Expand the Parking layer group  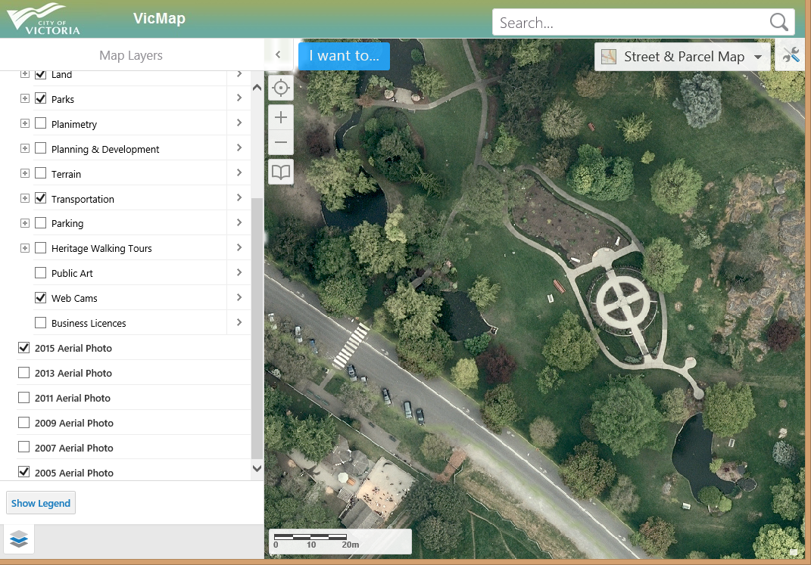[x=25, y=223]
